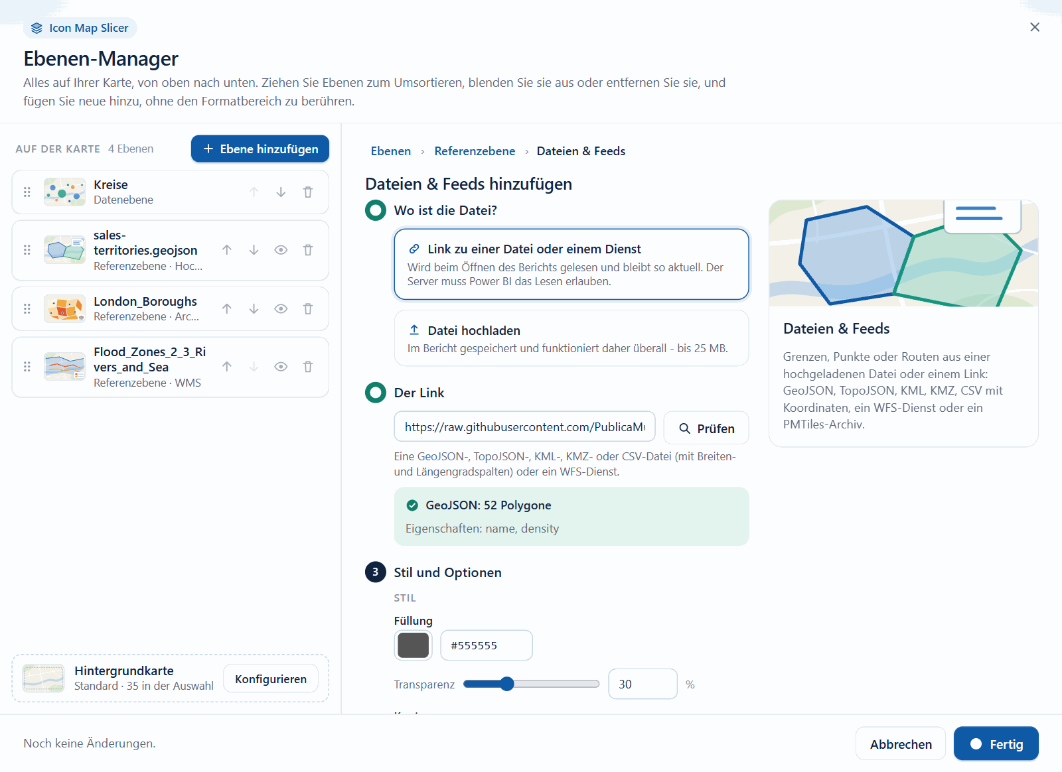
Task: Go to Ebenen breadcrumb
Action: [x=391, y=151]
